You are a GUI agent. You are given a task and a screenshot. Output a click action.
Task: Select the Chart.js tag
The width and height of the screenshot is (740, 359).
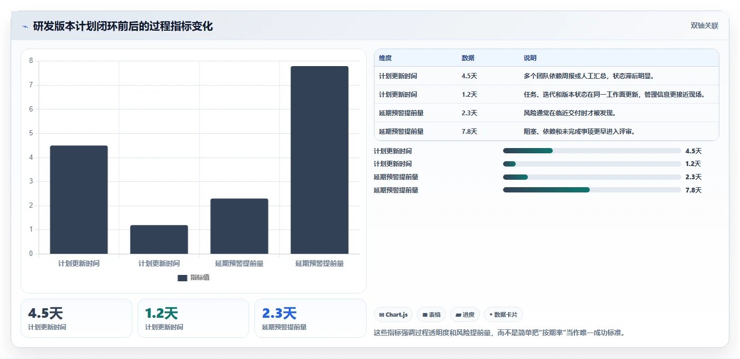(x=394, y=315)
